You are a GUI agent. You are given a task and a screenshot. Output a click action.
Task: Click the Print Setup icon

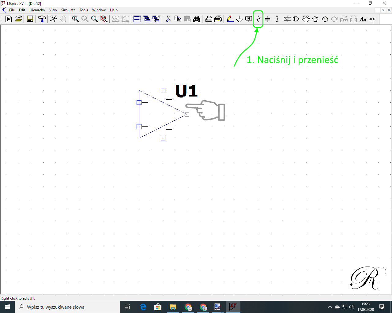click(x=218, y=19)
